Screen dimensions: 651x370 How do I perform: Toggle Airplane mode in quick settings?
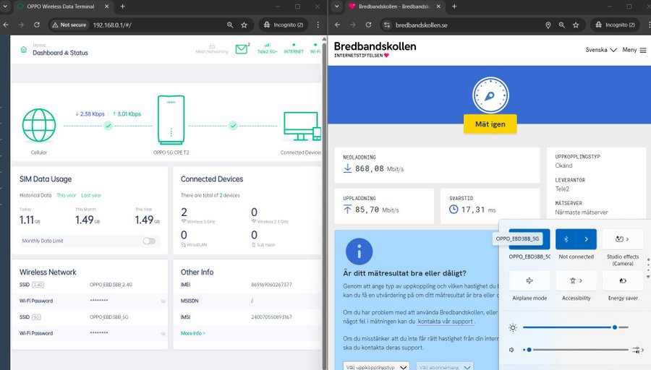(529, 280)
